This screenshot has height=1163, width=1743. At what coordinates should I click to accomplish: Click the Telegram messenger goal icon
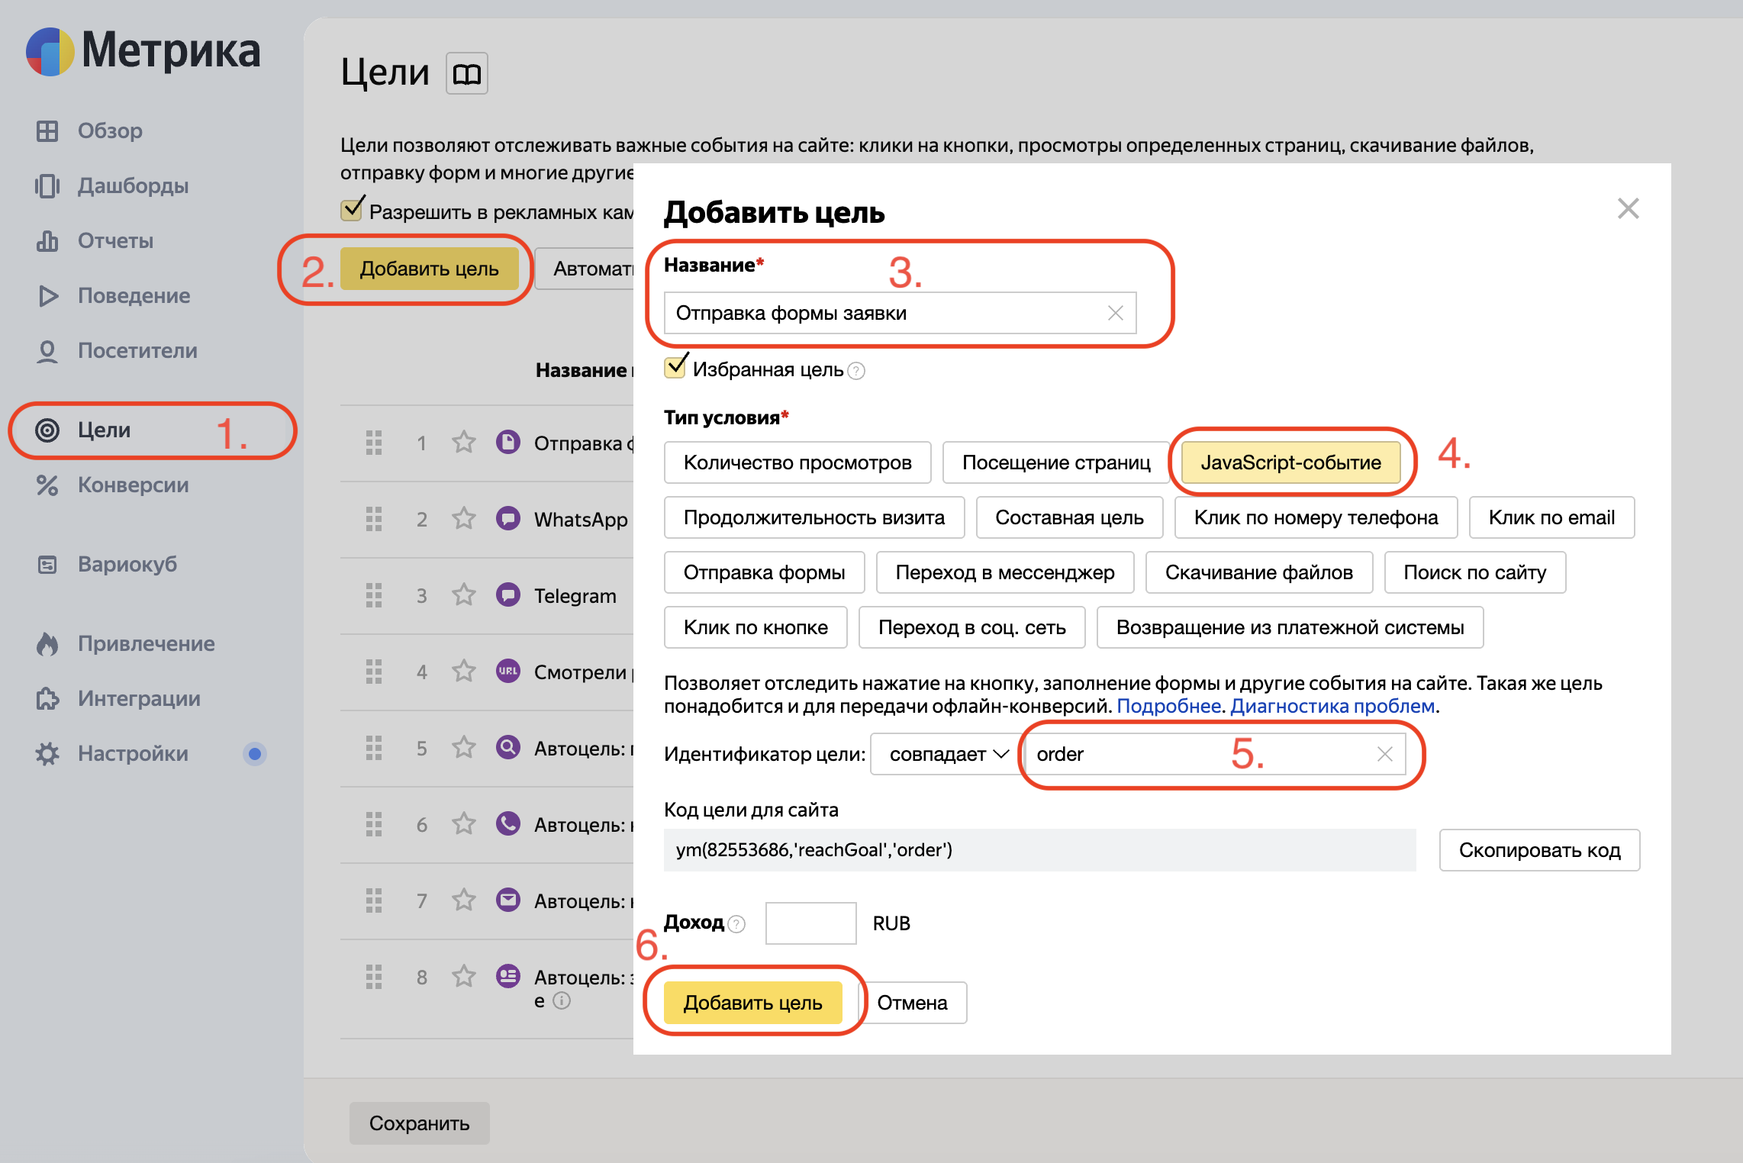pyautogui.click(x=508, y=594)
